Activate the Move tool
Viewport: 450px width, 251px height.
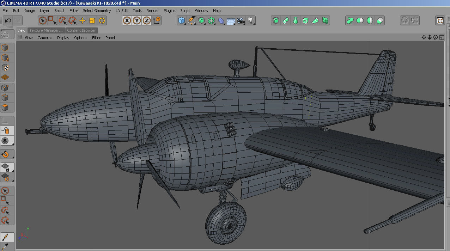[x=82, y=20]
